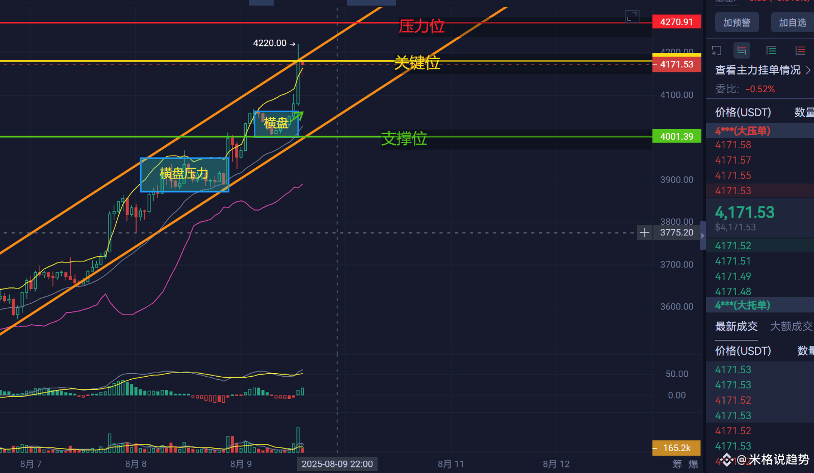Switch to the 大额成交 tab
The width and height of the screenshot is (814, 473).
click(x=791, y=326)
